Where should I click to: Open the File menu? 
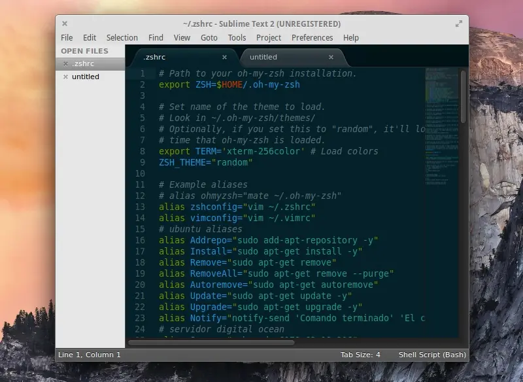[x=67, y=38]
